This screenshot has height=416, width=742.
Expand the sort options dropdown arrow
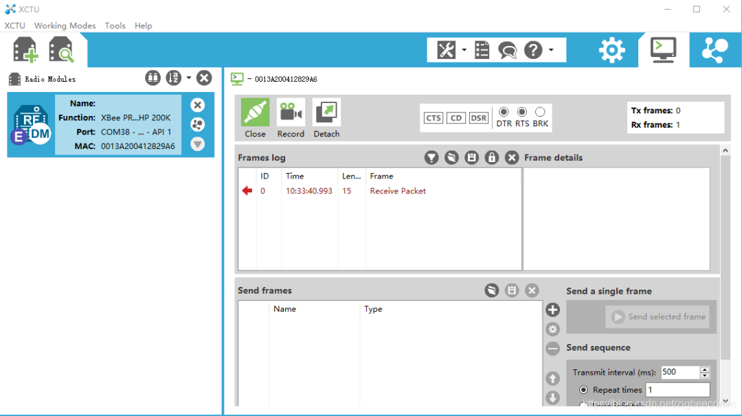pos(188,78)
